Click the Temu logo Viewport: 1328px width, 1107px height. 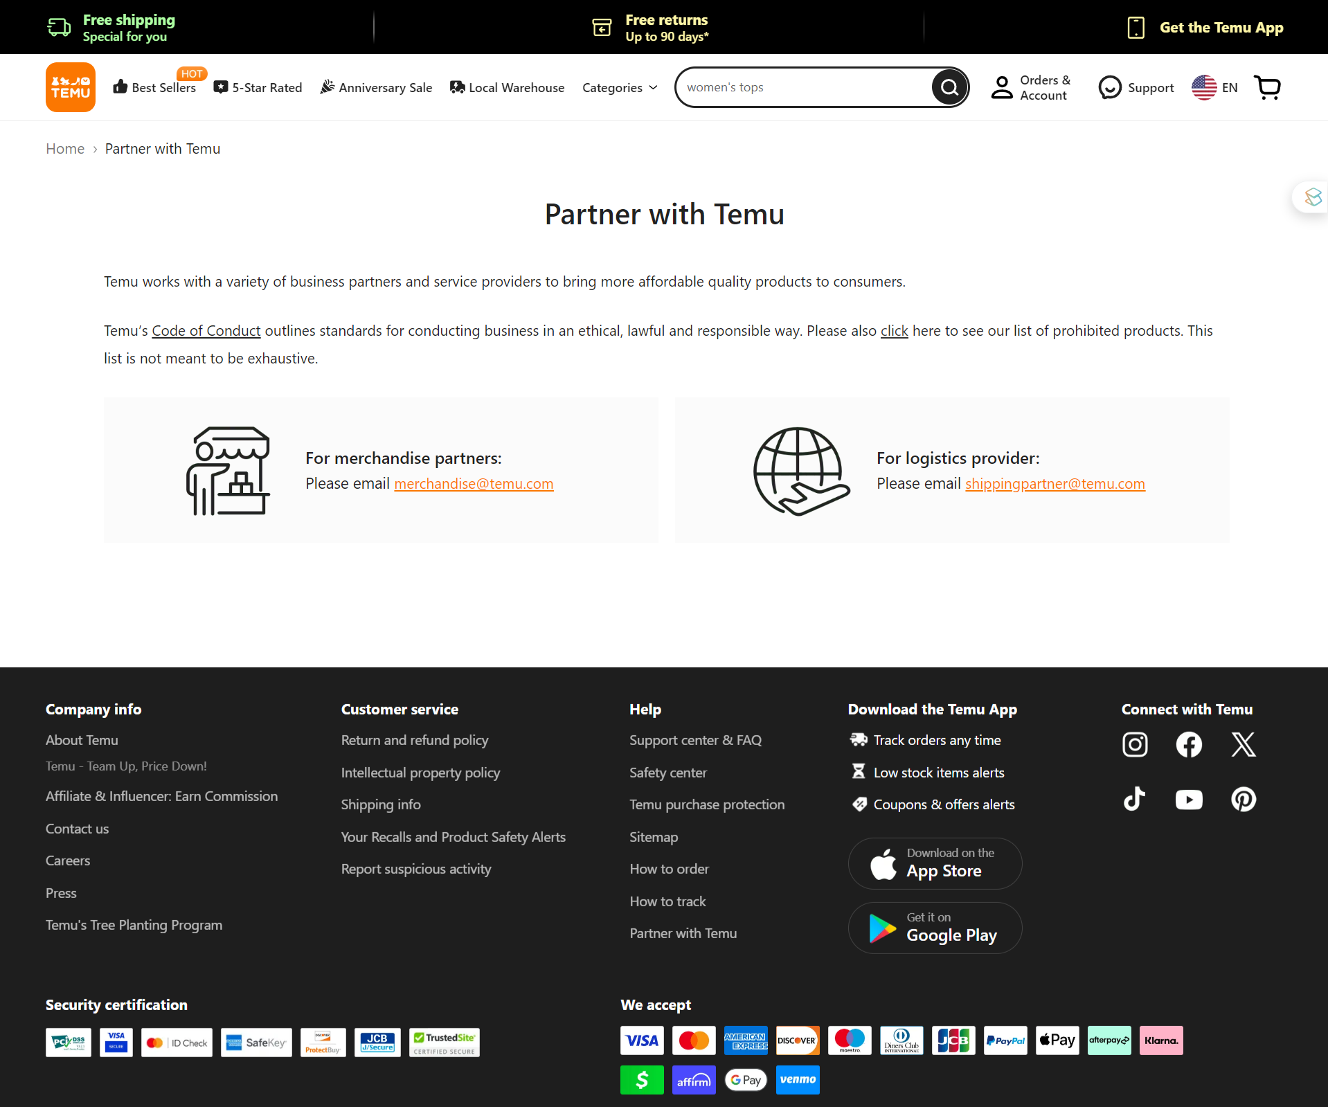(71, 87)
